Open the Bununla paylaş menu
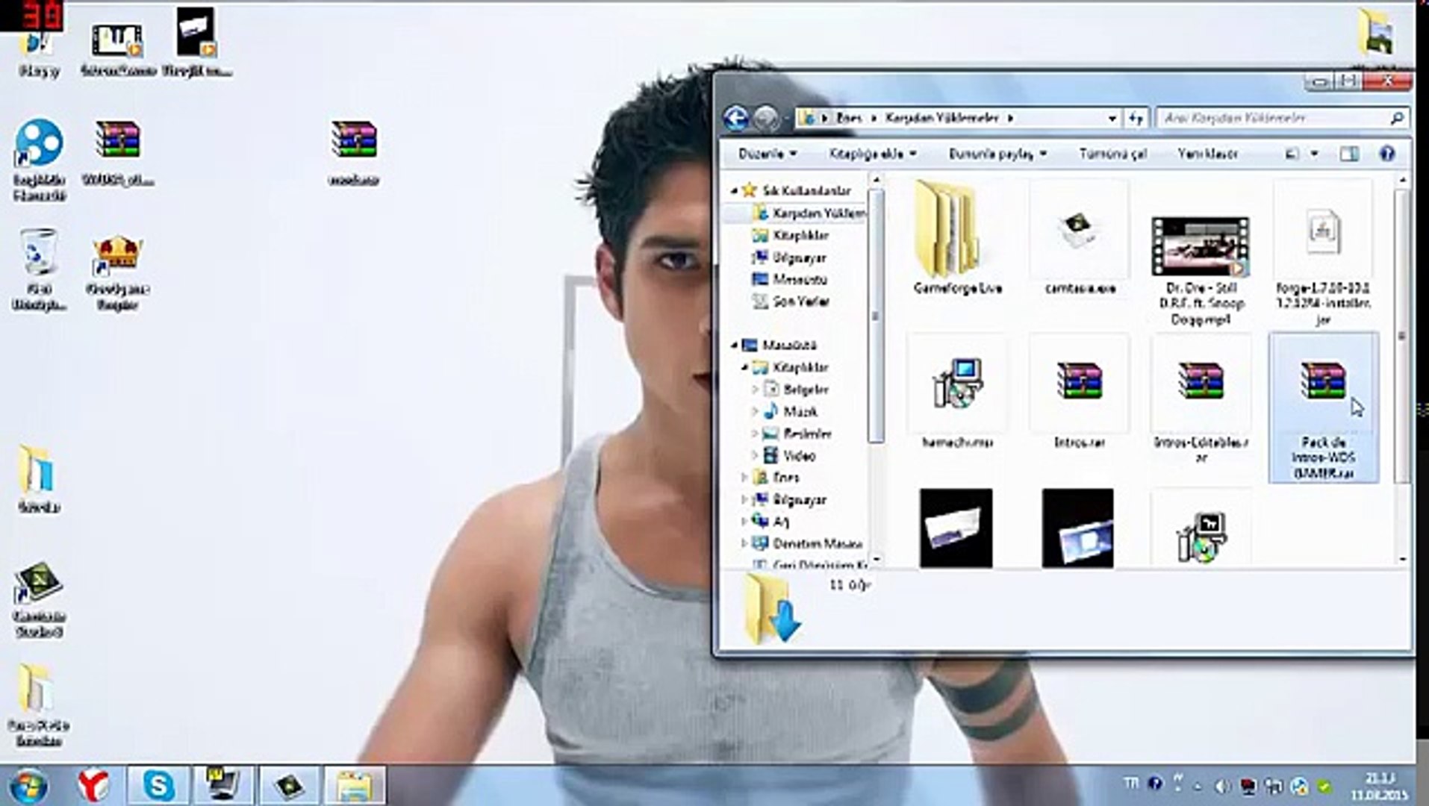The height and width of the screenshot is (806, 1429). coord(997,154)
